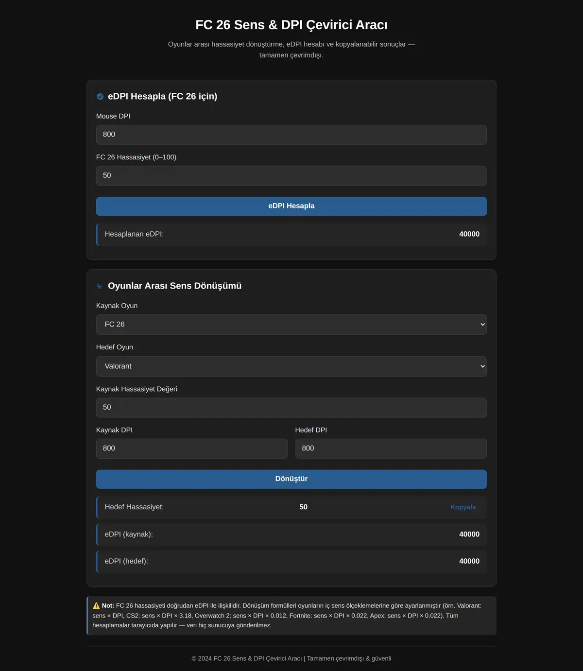
Task: Click the Hedef Hassasiyet label
Action: [134, 507]
